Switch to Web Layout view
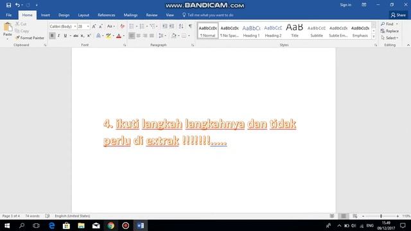Image resolution: width=411 pixels, height=231 pixels. pyautogui.click(x=355, y=216)
